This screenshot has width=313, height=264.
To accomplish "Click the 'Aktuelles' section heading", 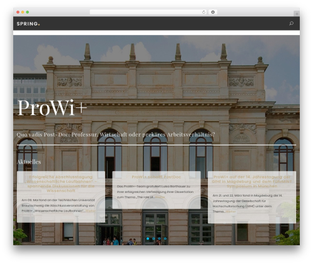I will coord(29,162).
